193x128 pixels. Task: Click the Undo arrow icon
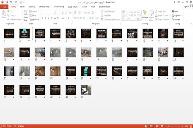pyautogui.click(x=11, y=2)
